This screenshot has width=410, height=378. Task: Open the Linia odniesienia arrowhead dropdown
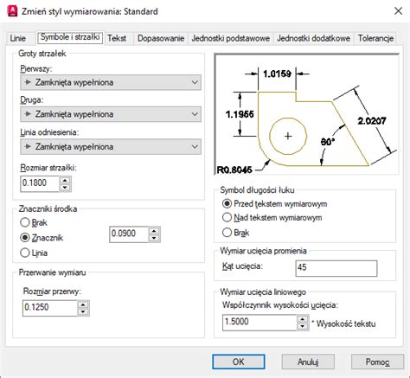click(111, 147)
